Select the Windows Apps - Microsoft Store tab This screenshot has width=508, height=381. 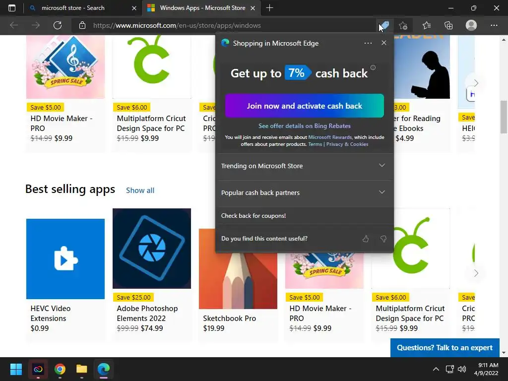(202, 8)
